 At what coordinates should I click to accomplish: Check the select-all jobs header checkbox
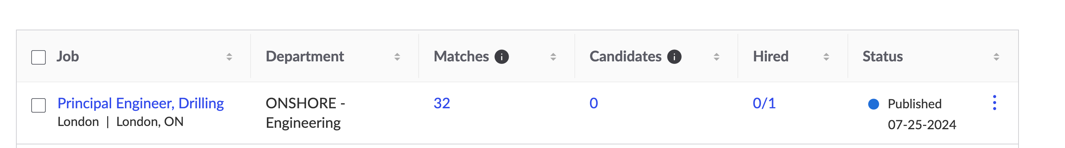38,57
